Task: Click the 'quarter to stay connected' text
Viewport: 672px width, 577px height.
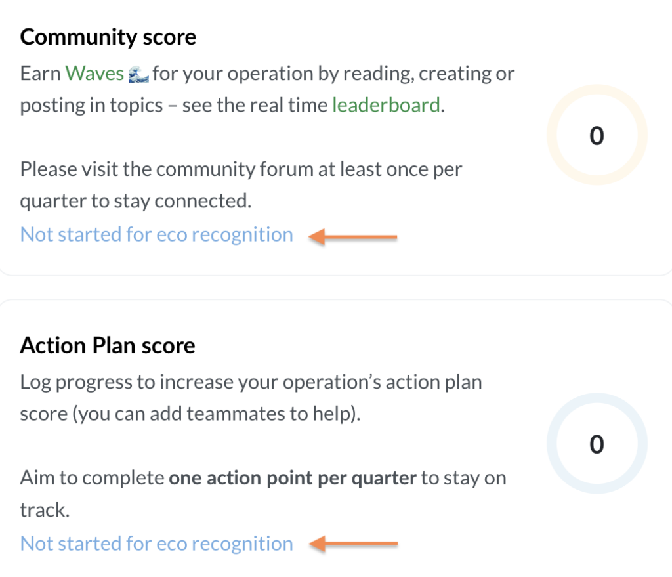Action: point(136,202)
